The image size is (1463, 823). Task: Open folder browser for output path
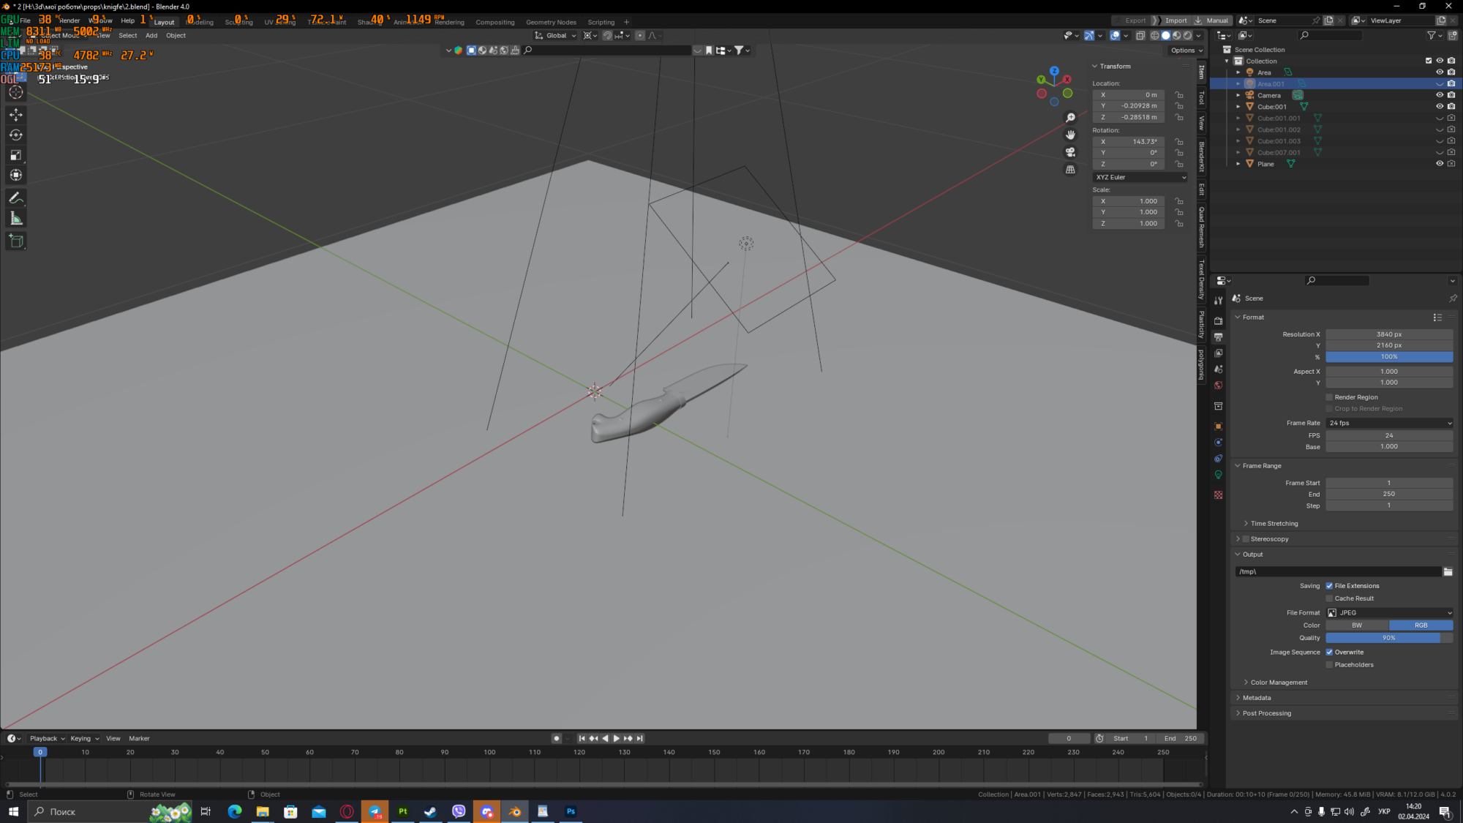pos(1448,571)
